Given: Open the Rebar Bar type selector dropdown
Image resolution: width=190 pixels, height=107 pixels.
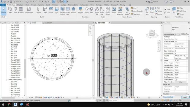Looking at the screenshot, I should point(189,29).
